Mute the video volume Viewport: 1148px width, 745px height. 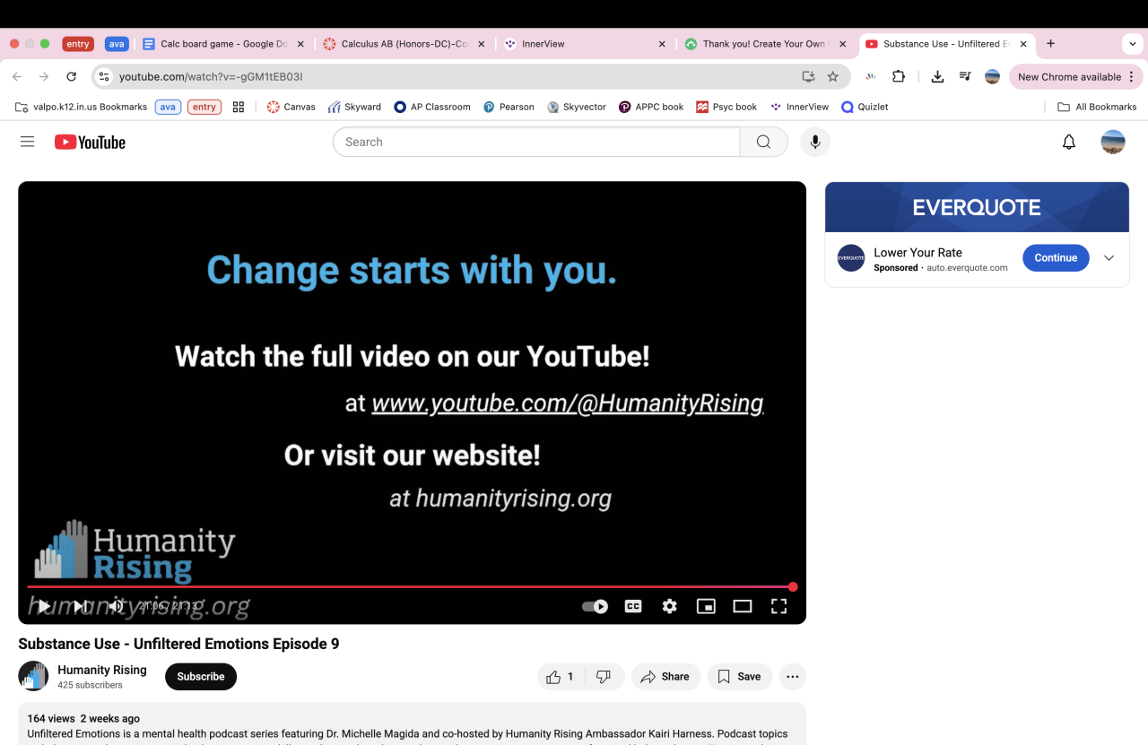[x=116, y=606]
